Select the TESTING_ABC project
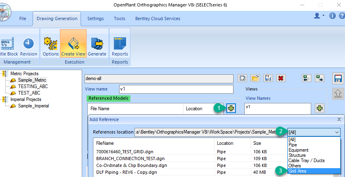 (x=33, y=86)
